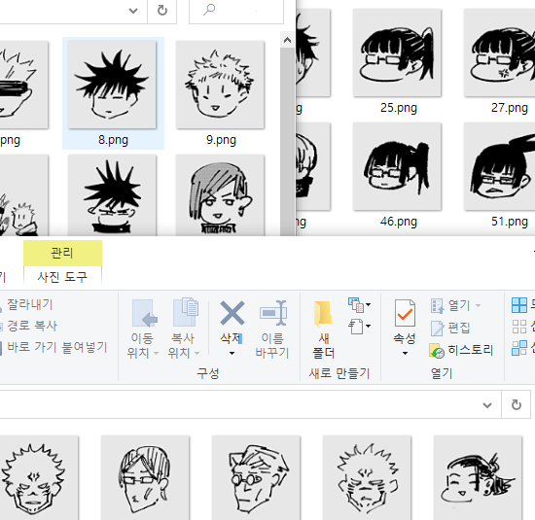Viewport: 535px width, 520px height.
Task: Click 바로 가기 붙여넣기 paste shortcut
Action: coord(56,347)
